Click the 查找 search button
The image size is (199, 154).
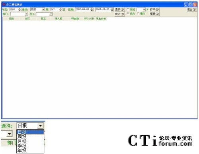point(119,10)
